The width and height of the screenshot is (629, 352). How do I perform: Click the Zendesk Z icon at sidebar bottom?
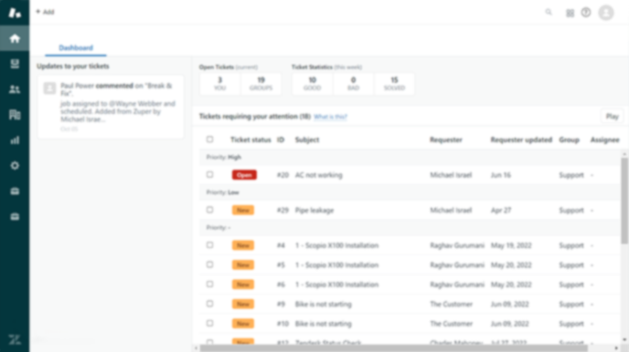point(15,339)
